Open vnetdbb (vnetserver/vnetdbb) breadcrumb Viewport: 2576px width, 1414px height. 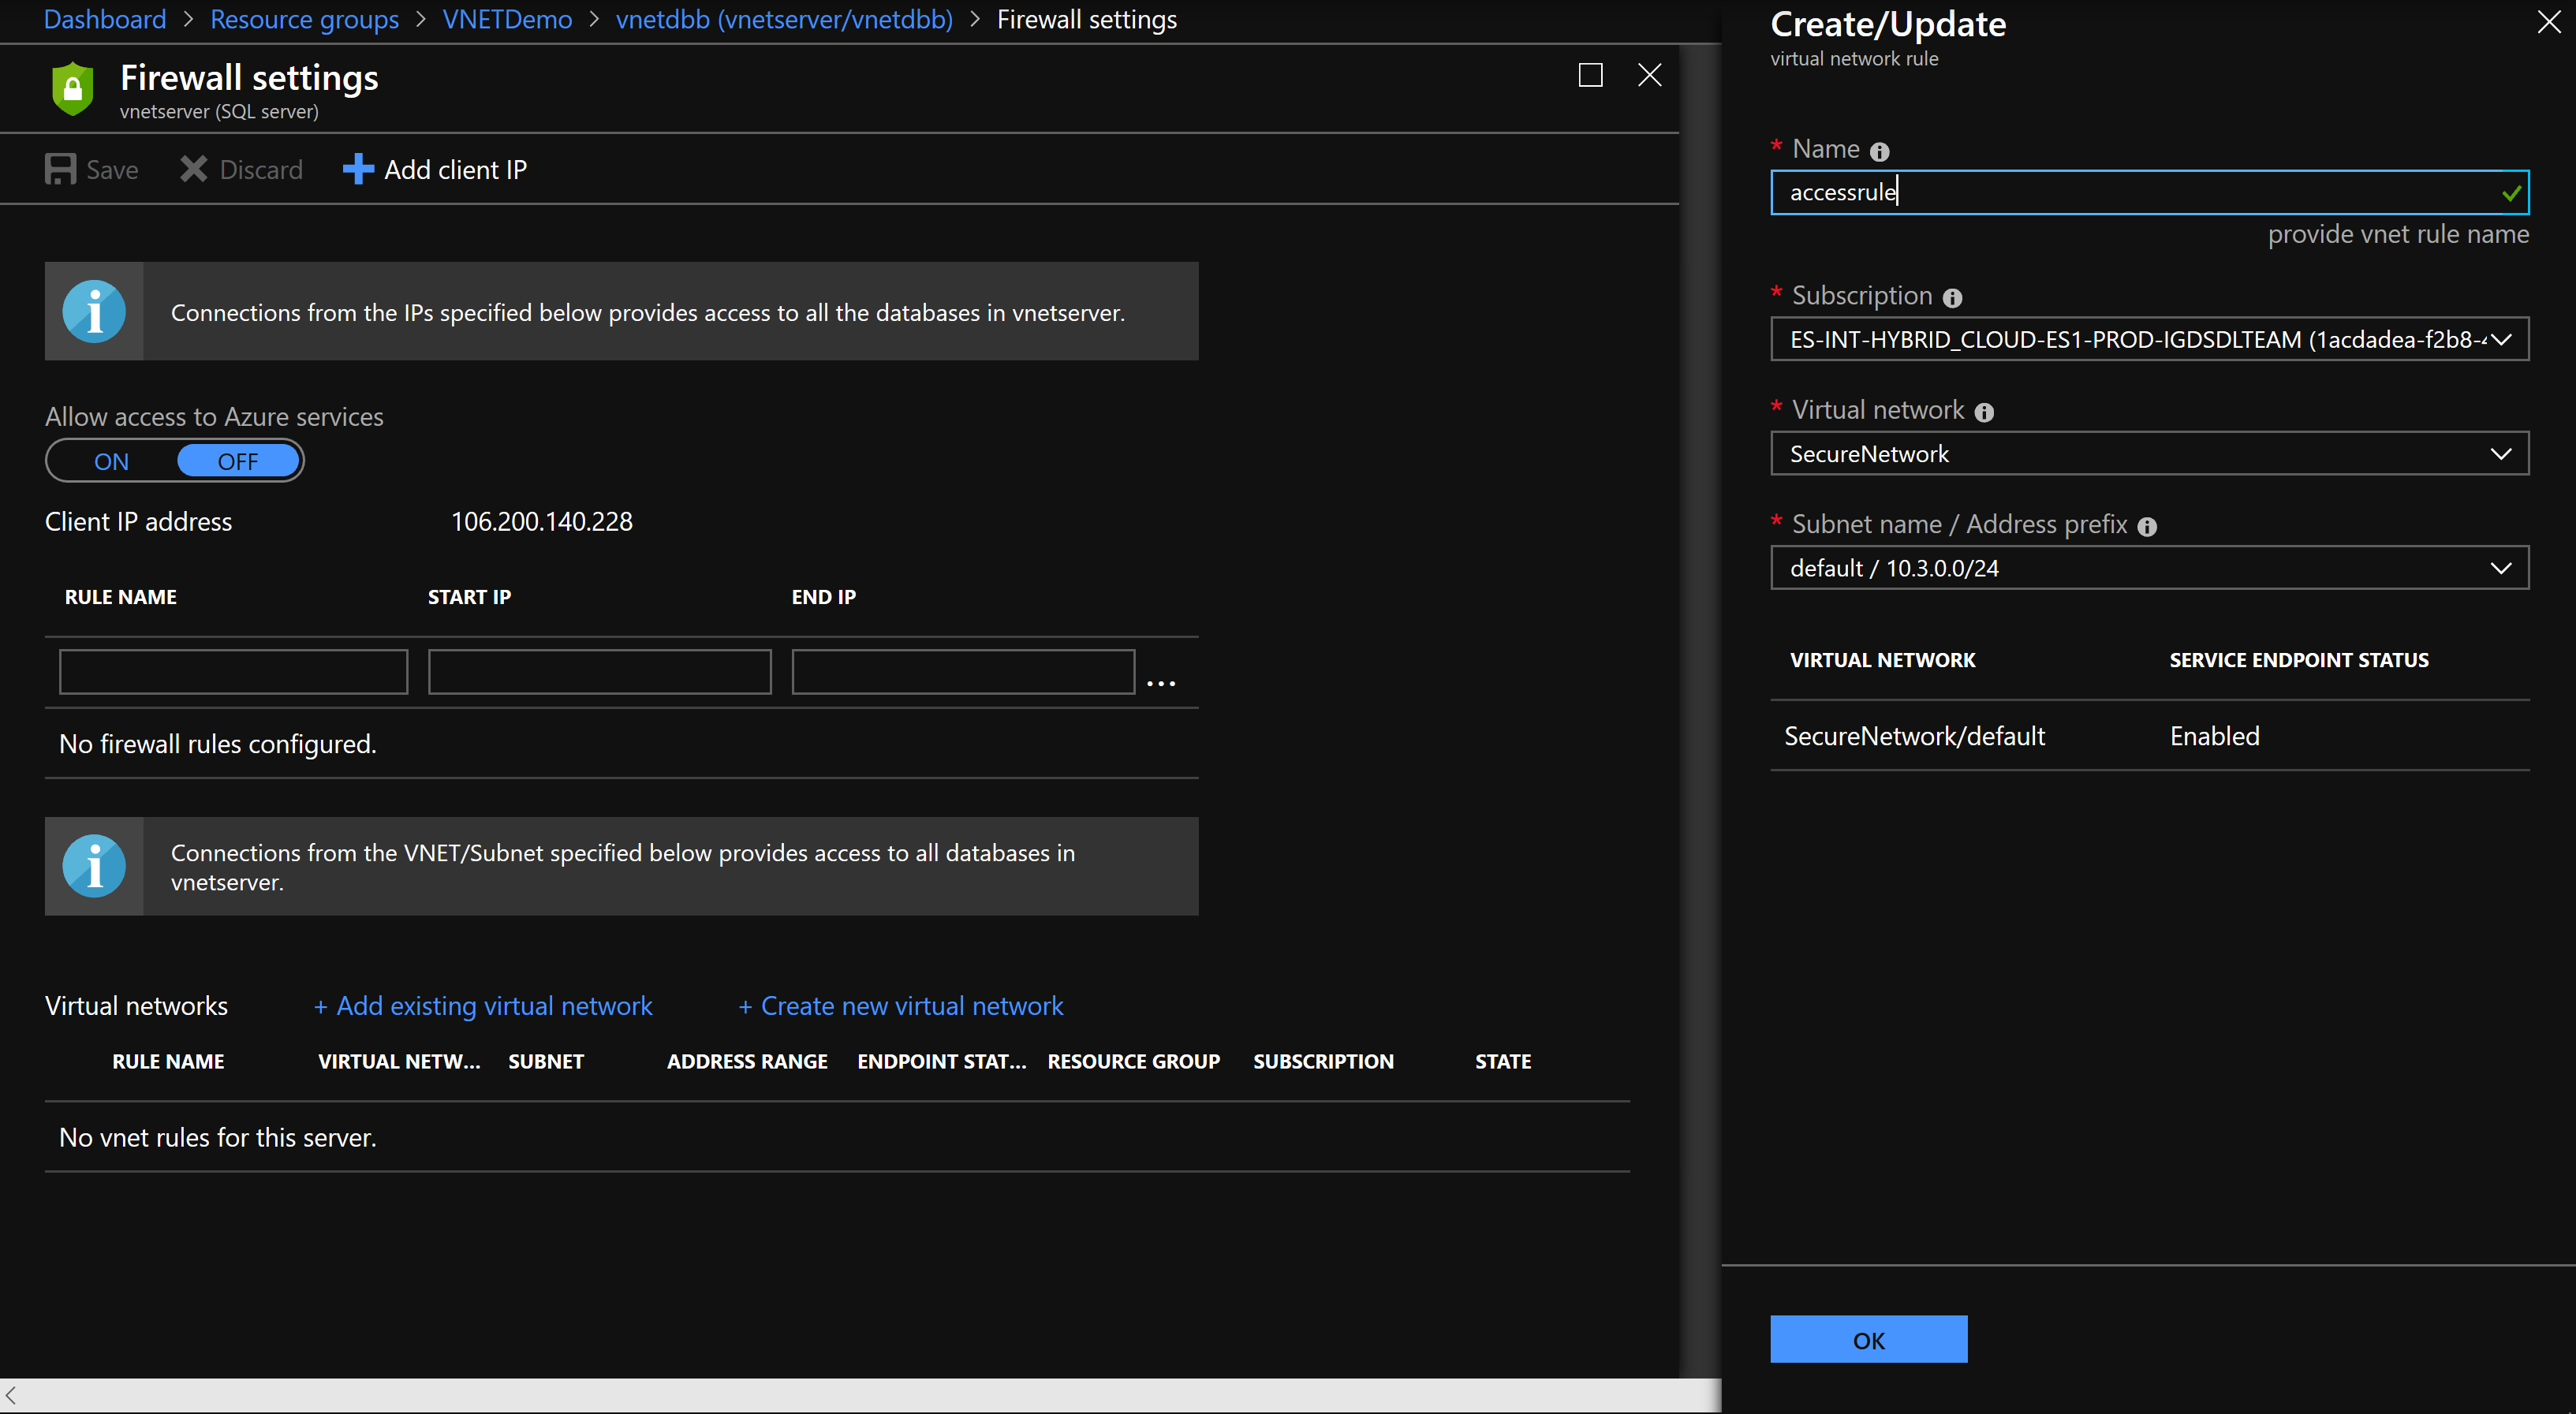[x=784, y=20]
